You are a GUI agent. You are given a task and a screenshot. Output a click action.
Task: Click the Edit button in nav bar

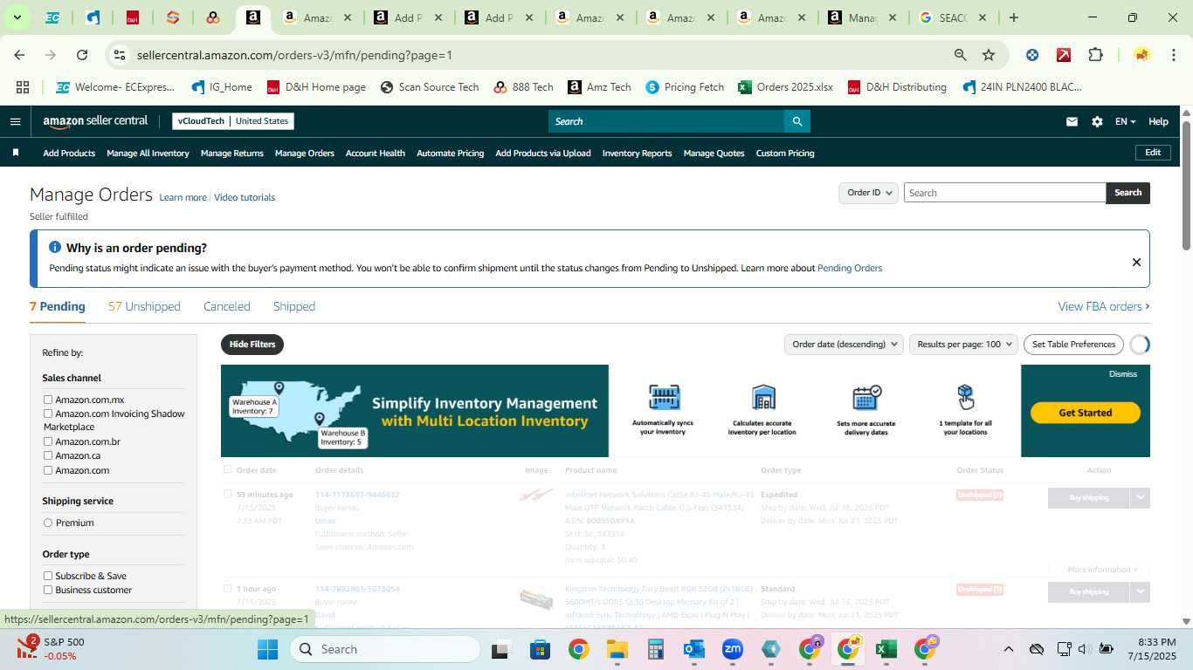pos(1153,153)
